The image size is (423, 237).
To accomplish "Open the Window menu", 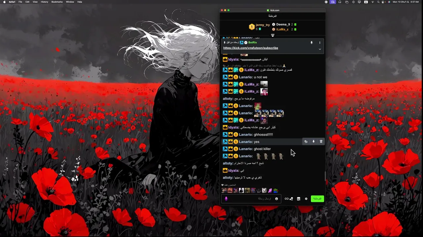I will click(x=70, y=2).
